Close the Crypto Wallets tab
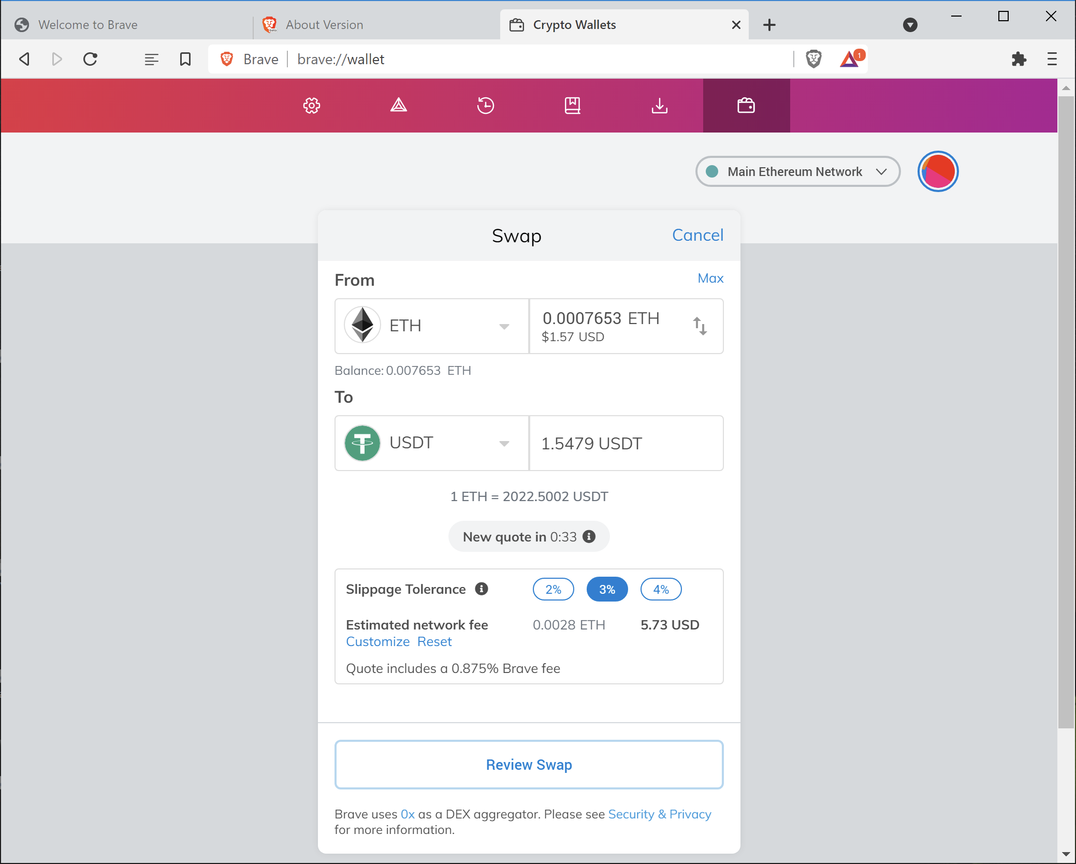This screenshot has height=864, width=1076. tap(736, 25)
